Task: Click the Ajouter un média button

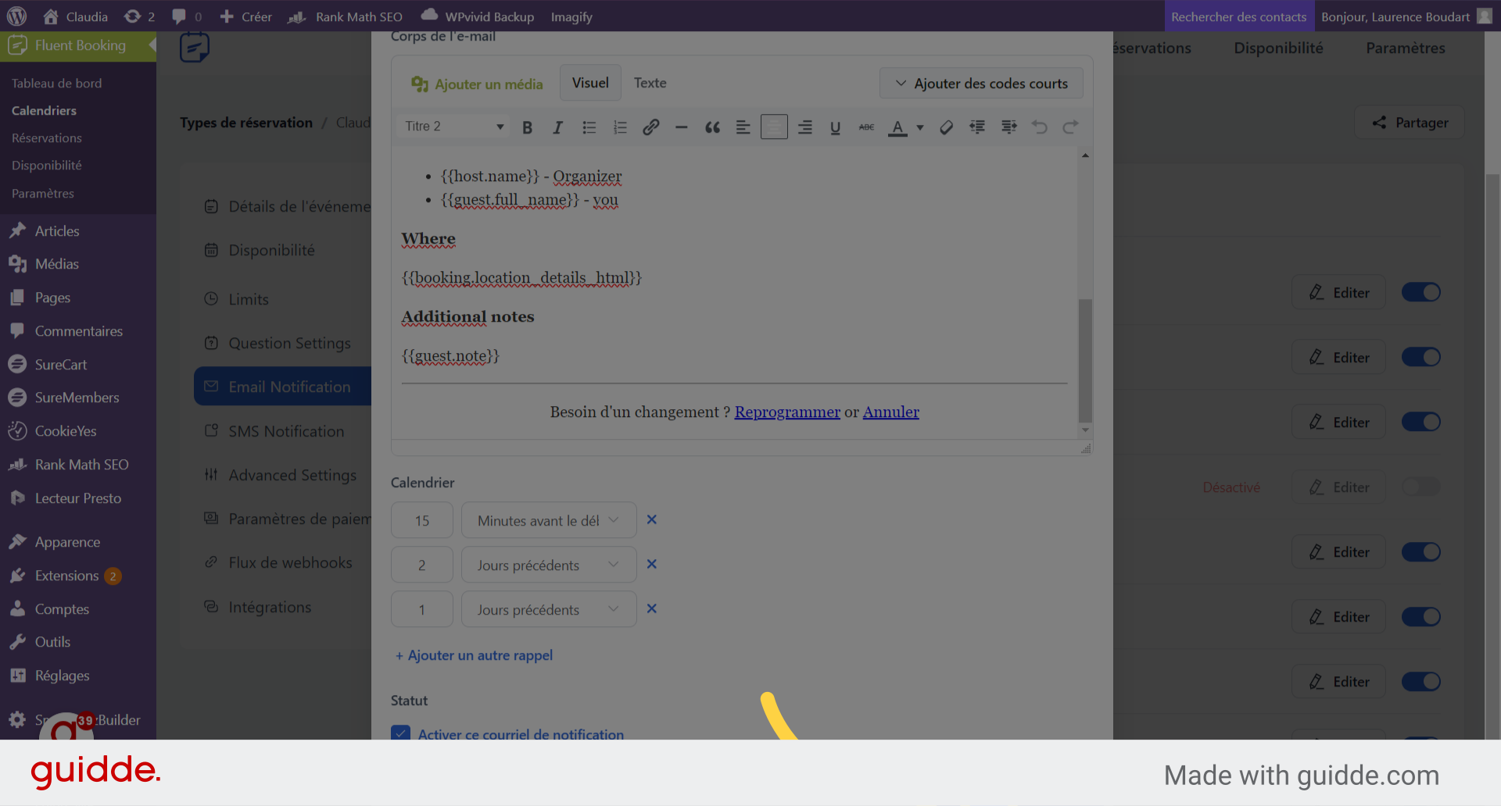Action: click(477, 84)
